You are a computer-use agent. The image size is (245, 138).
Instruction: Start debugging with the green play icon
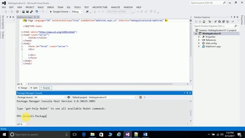tap(51, 12)
